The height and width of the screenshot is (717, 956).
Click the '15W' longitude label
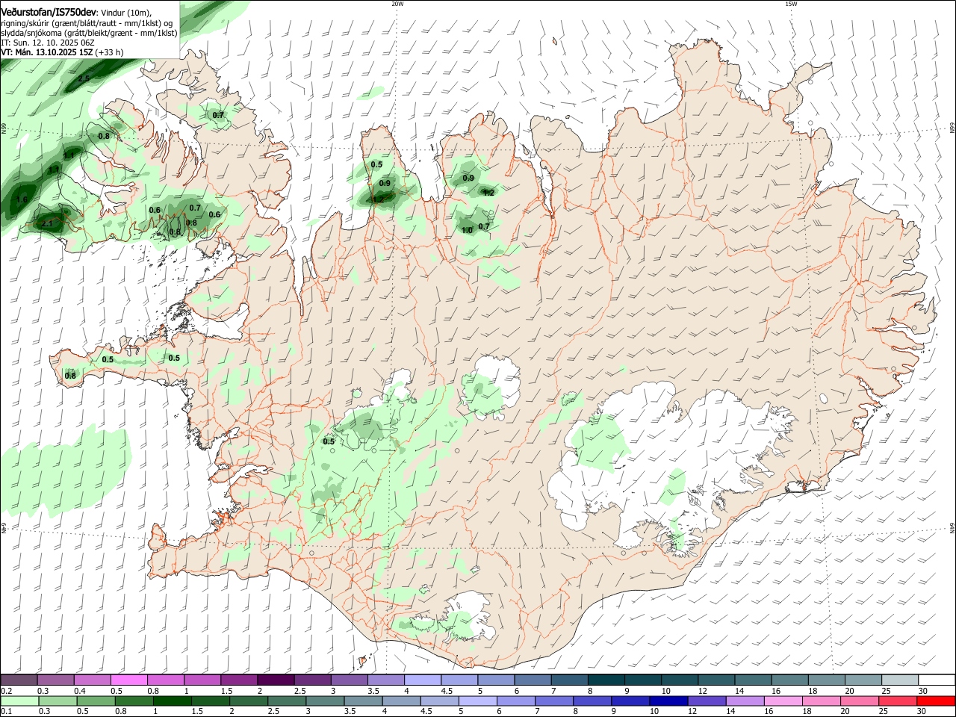click(791, 4)
